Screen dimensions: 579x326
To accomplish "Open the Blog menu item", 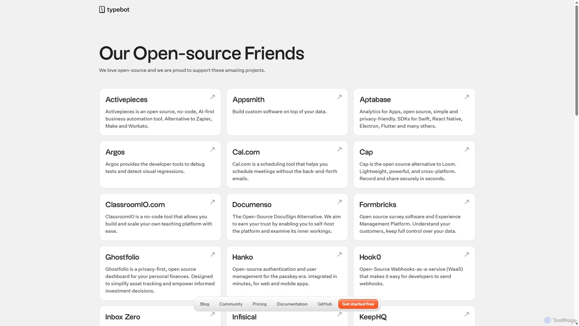I will (x=204, y=304).
